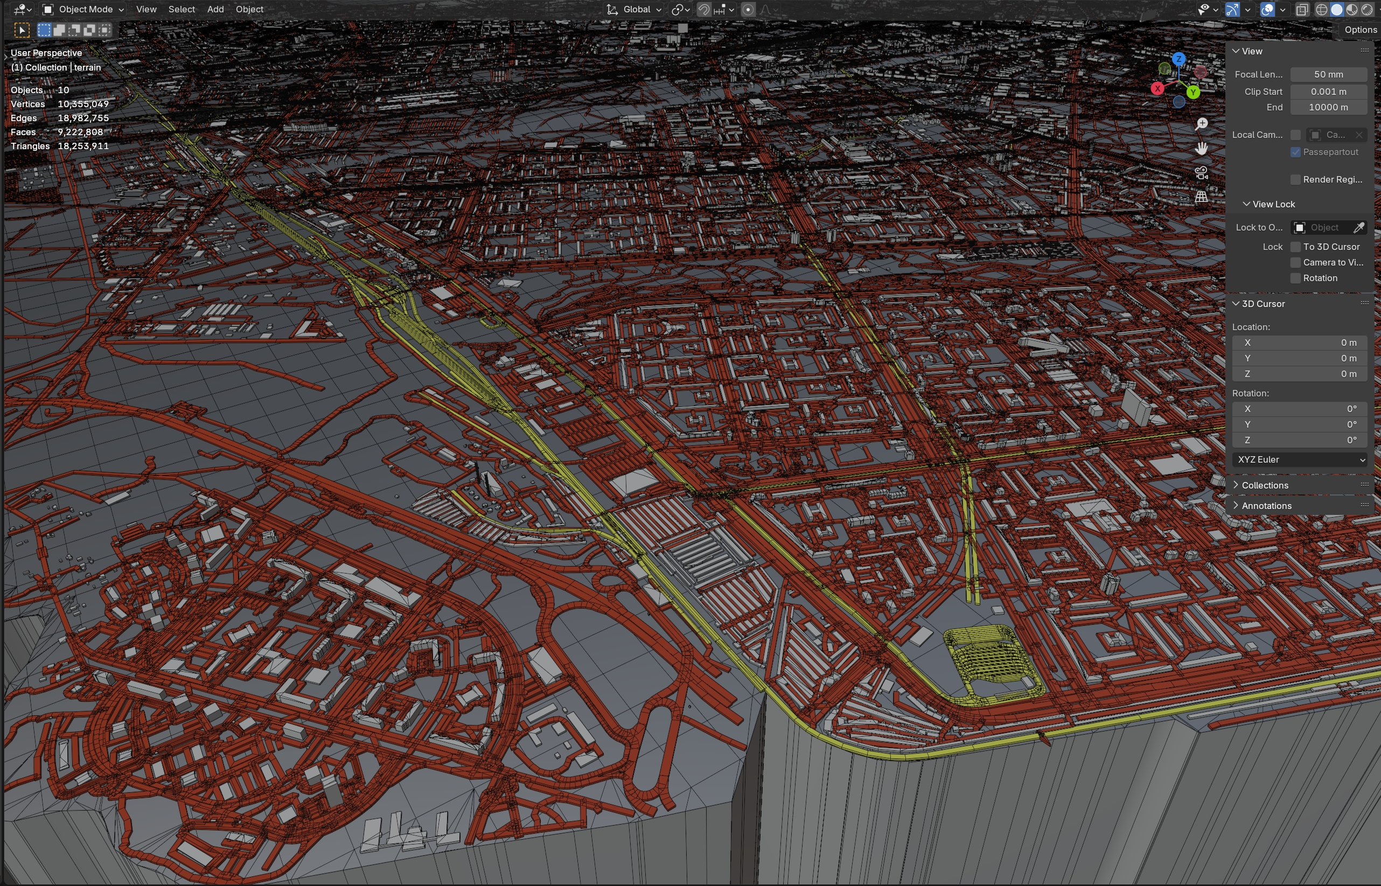Toggle show gizmos icon

(x=1232, y=9)
